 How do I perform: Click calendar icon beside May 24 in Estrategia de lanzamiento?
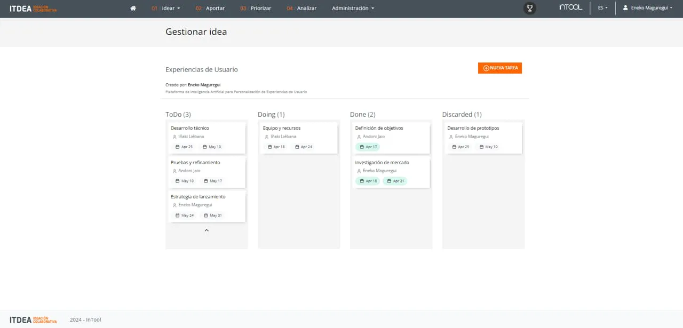[x=178, y=215]
